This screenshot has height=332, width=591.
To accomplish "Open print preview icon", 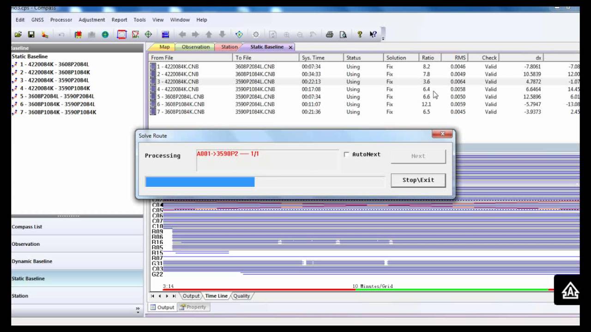I will pos(343,35).
